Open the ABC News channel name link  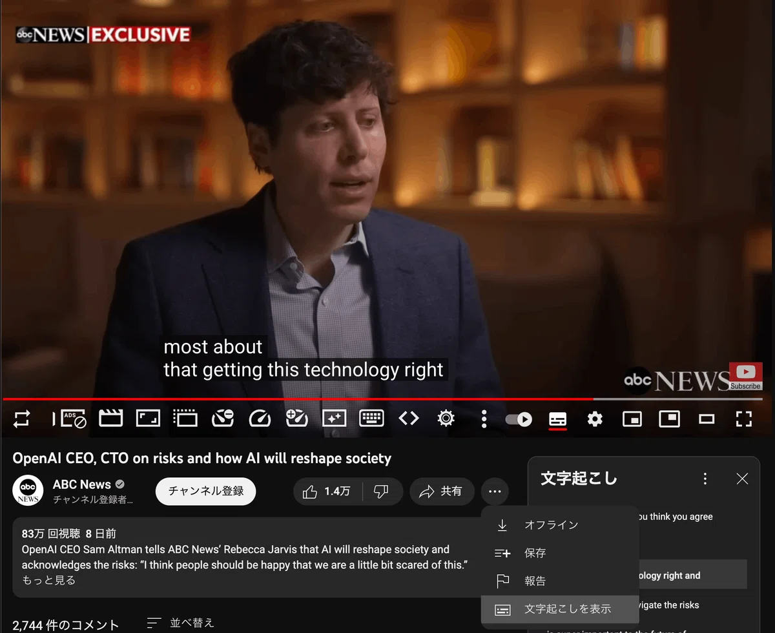[x=82, y=484]
